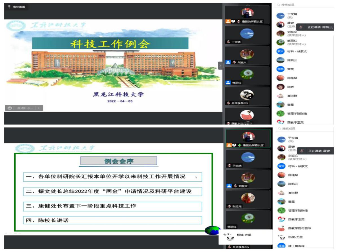Click the 说点什么 chat input field
Image resolution: width=338 pixels, height=252 pixels.
click(25, 108)
